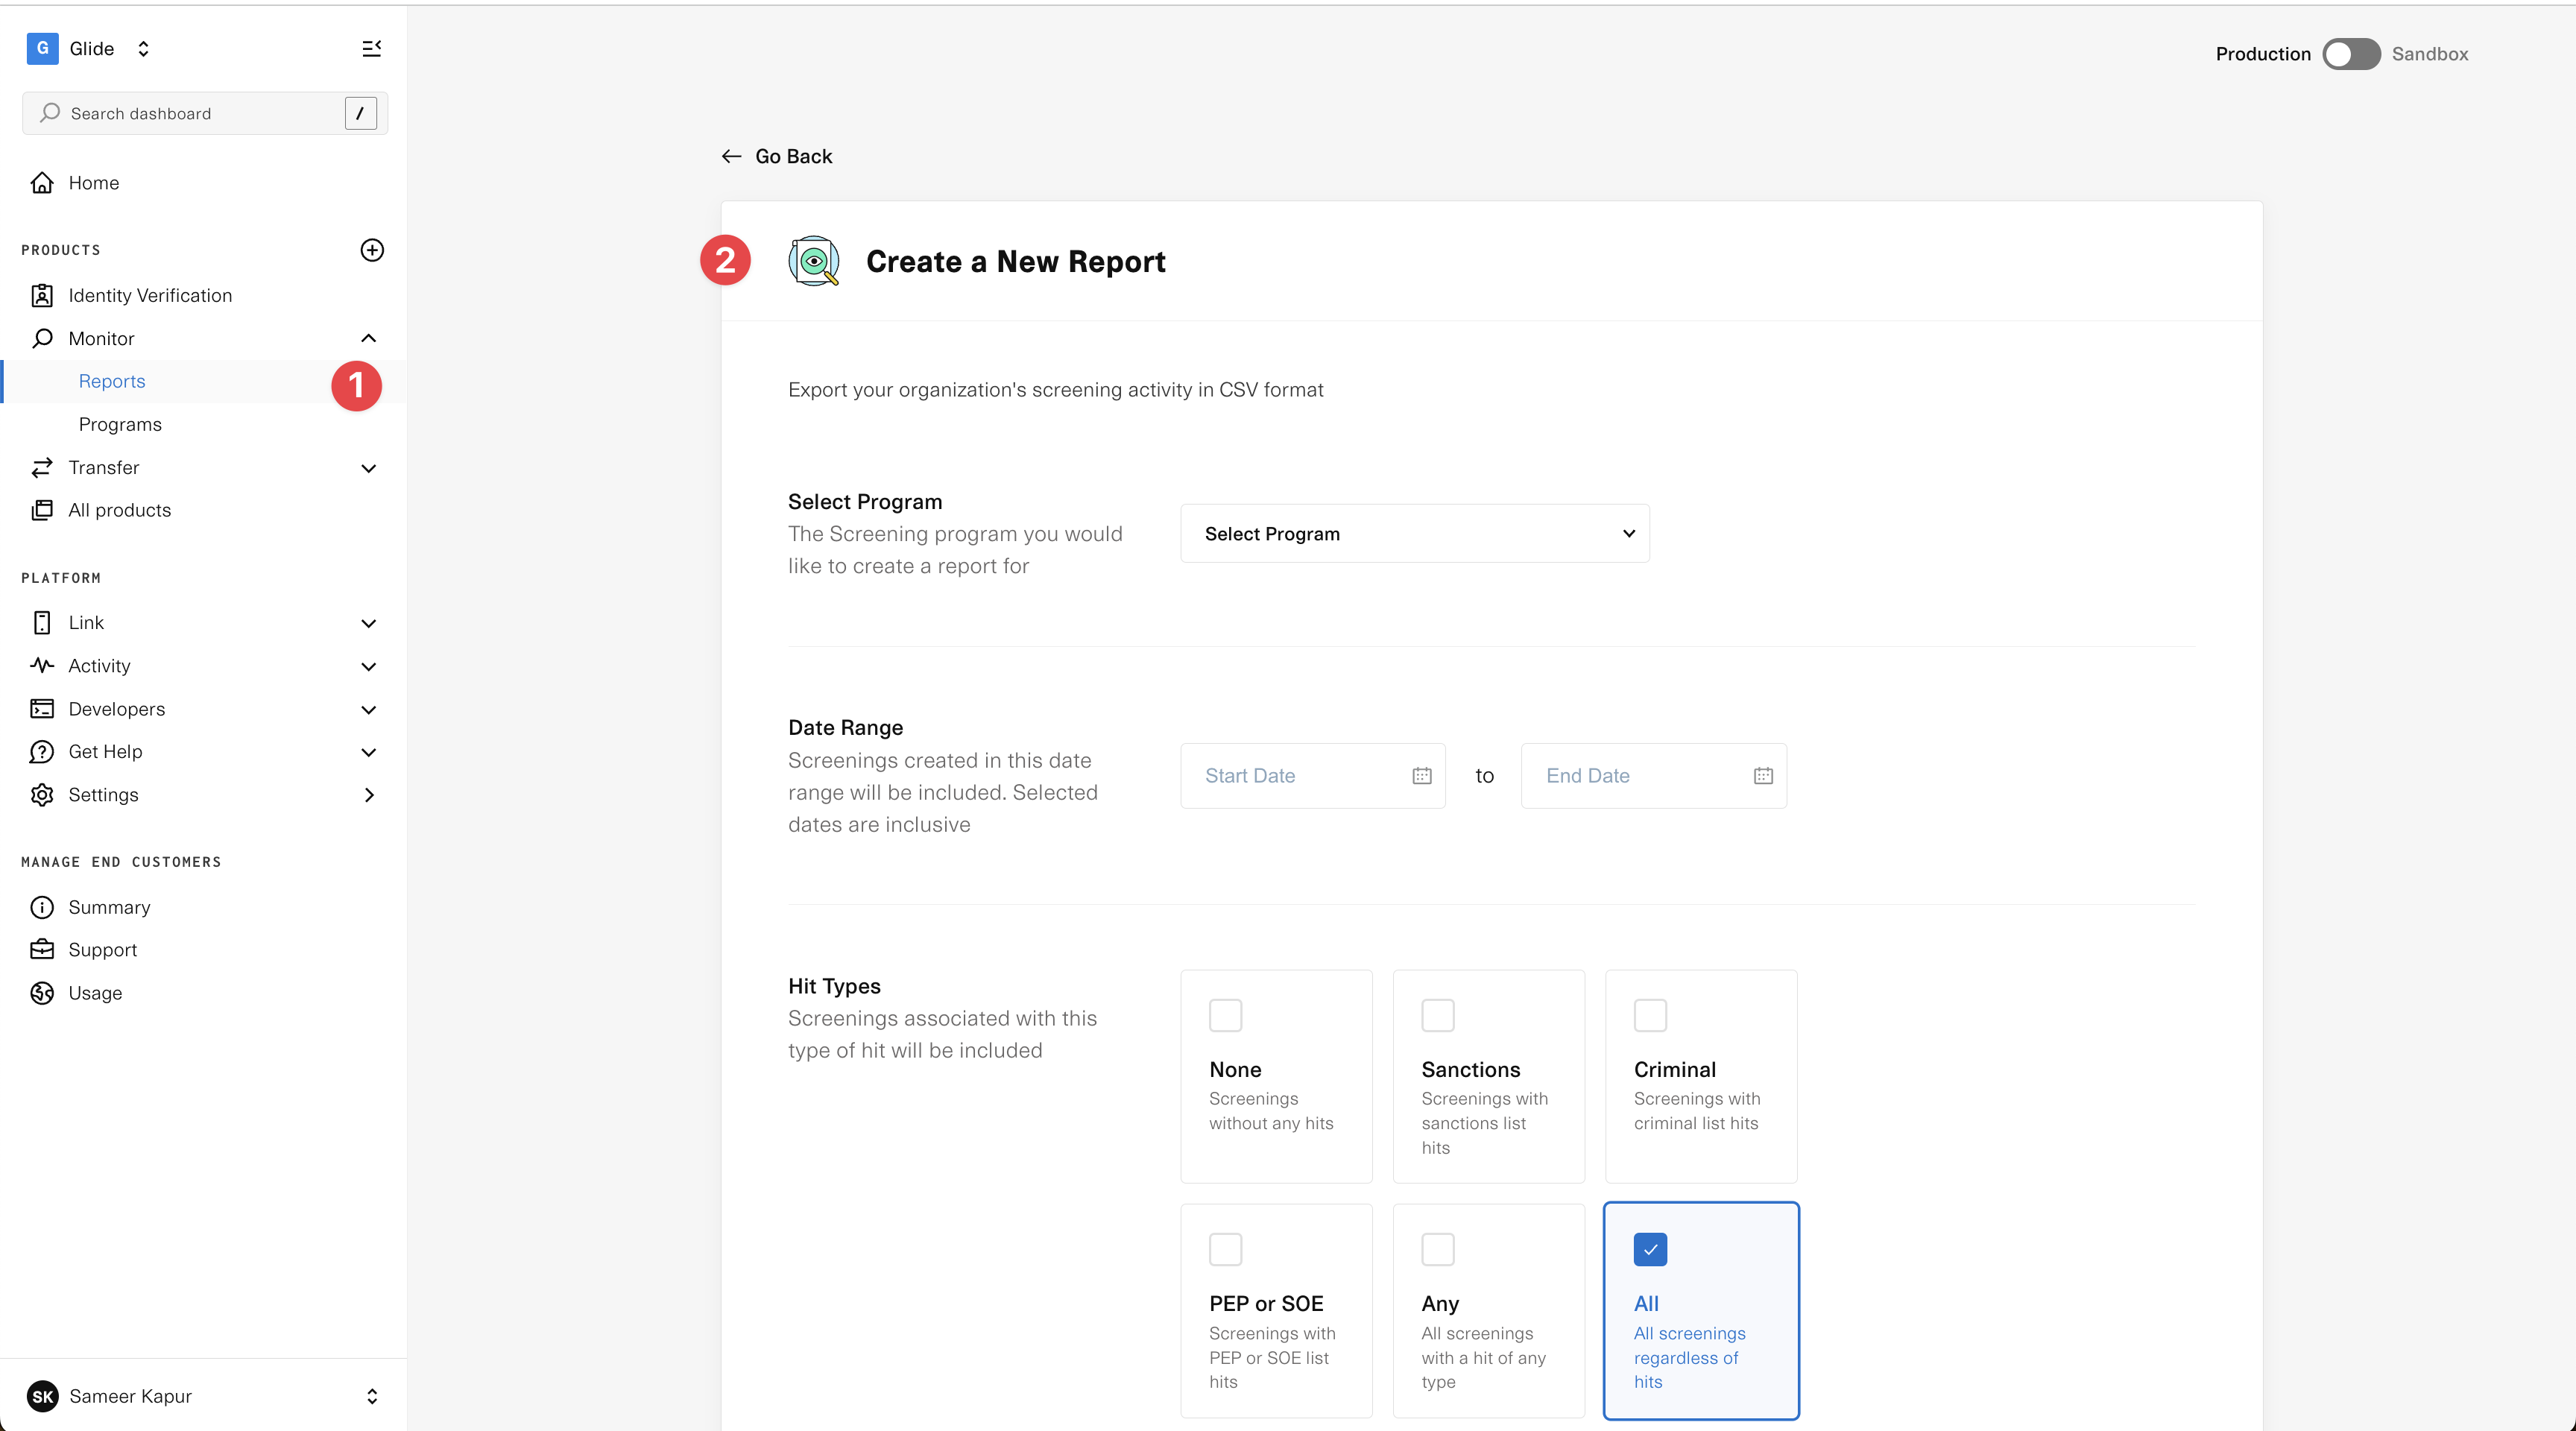
Task: Click the add product plus icon
Action: click(x=371, y=250)
